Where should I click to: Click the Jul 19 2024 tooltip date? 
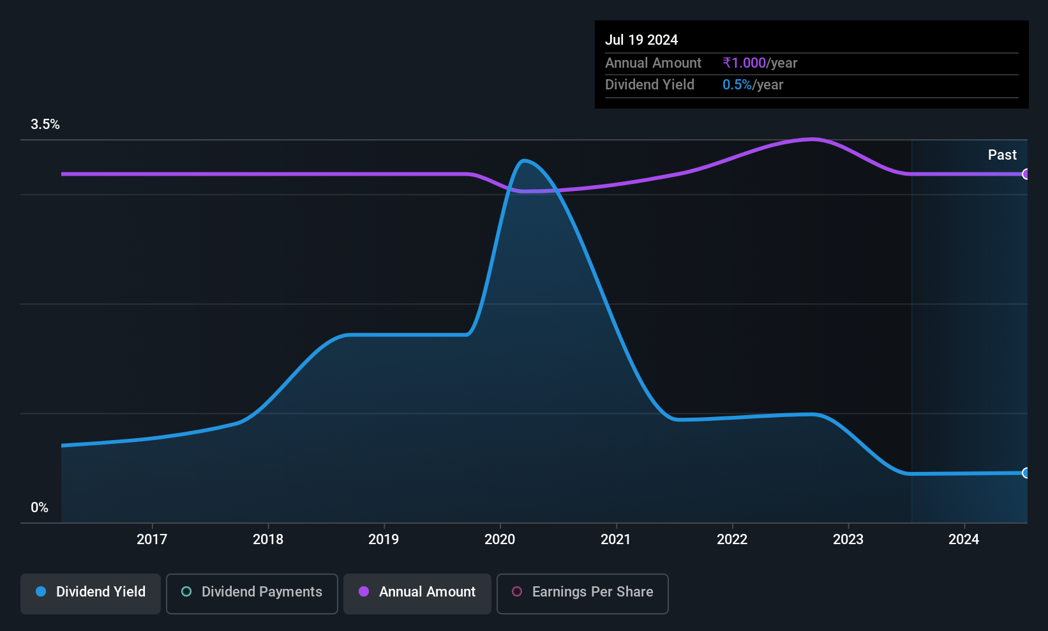[641, 40]
